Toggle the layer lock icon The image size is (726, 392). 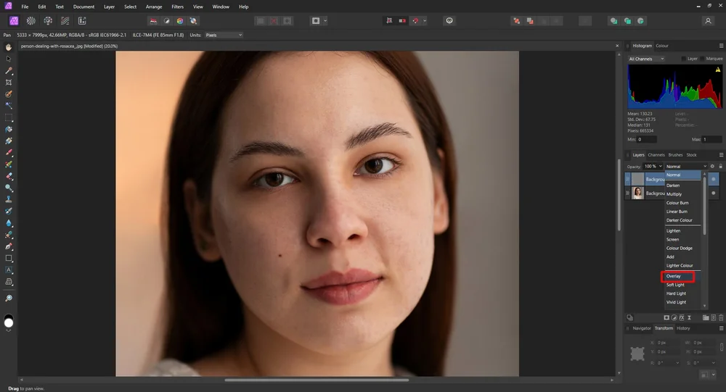(720, 167)
